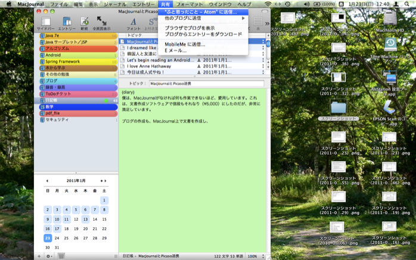
Task: Select January 1 in calendar
Action: (104, 201)
